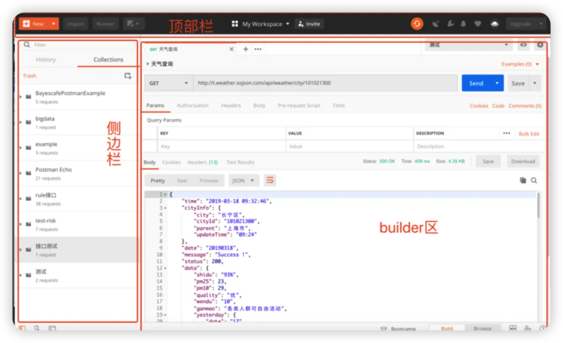This screenshot has height=343, width=563.
Task: Expand the bigdata collection
Action: 21,122
